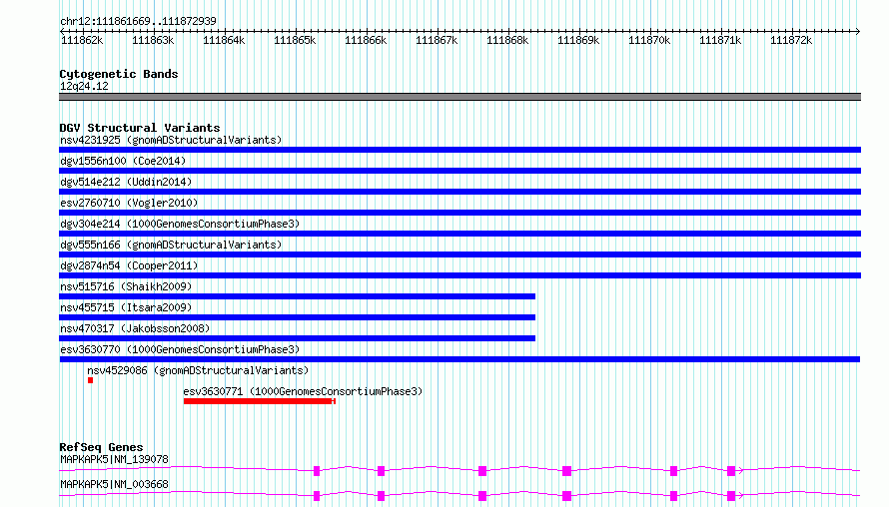The width and height of the screenshot is (889, 507).
Task: Click the 111866k ruler tick label
Action: [x=366, y=40]
